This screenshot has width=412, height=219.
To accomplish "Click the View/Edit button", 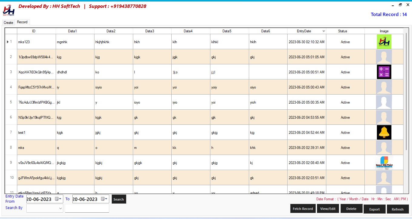I will click(328, 209).
